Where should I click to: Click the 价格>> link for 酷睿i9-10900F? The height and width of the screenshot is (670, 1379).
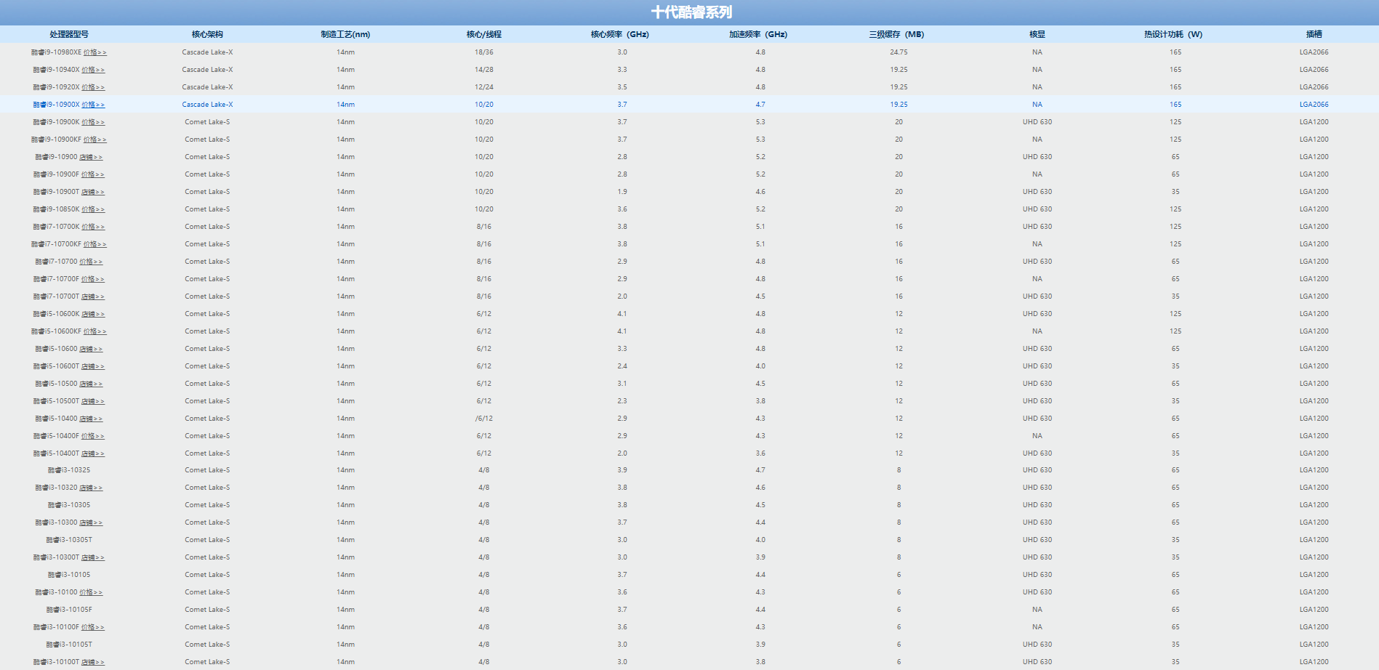(93, 174)
